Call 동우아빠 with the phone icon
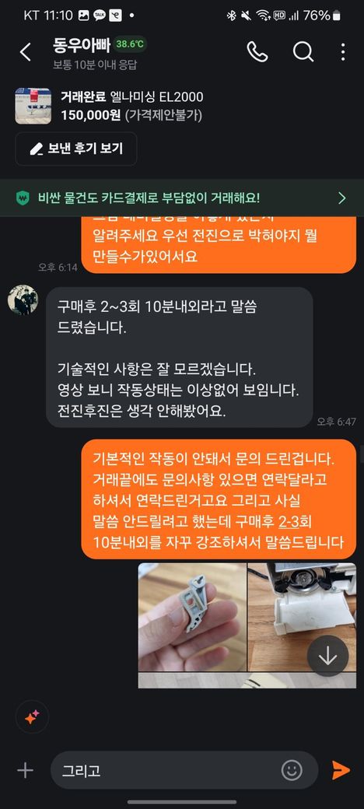This screenshot has width=364, height=809. coord(257,51)
